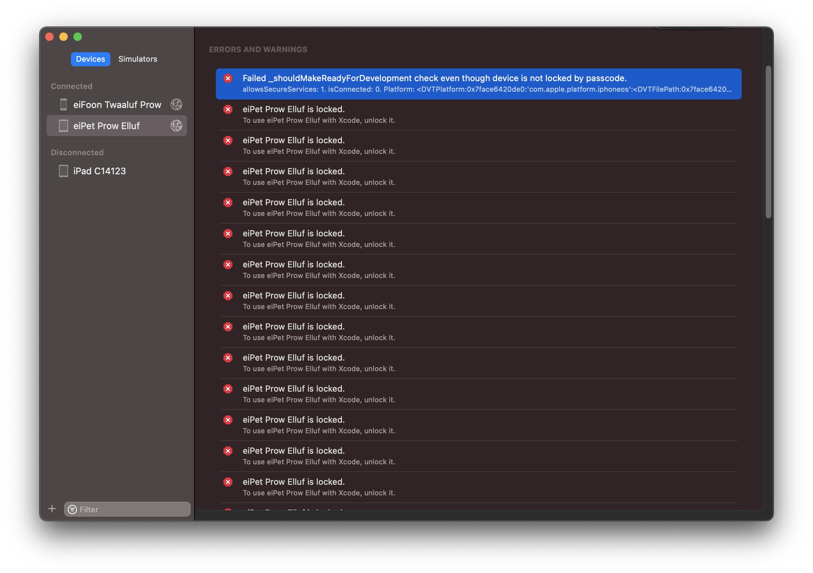Click the device icon next to iPad C14123

(63, 170)
